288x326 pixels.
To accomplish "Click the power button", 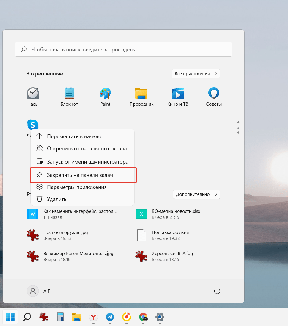I will tap(217, 291).
